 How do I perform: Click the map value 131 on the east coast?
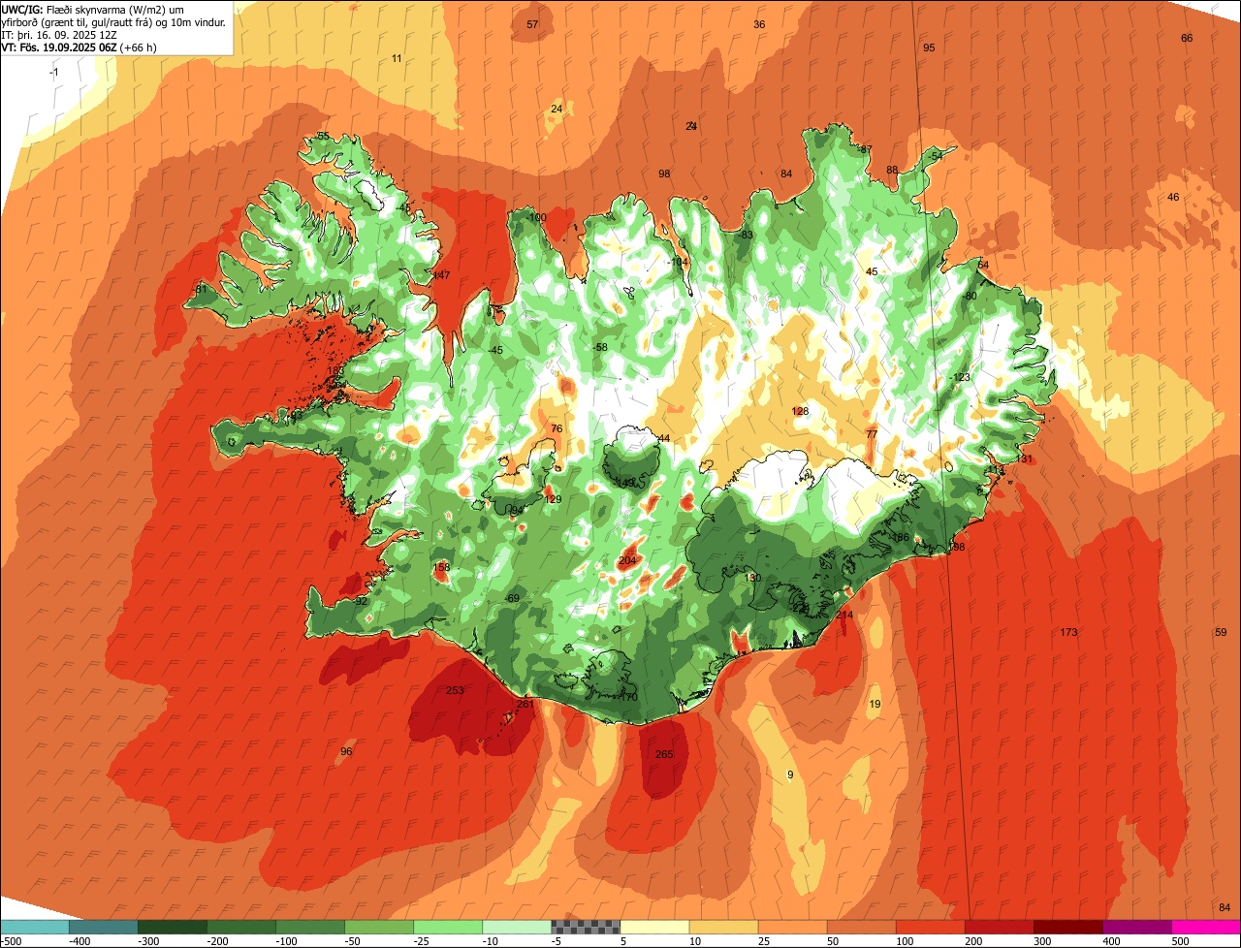(1024, 458)
